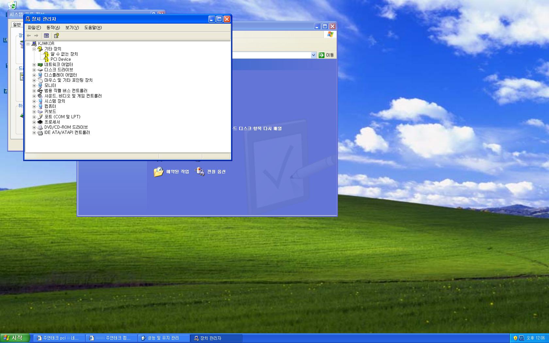Click the 포트 (COM 및 LPT) port icon
This screenshot has height=343, width=549.
pyautogui.click(x=40, y=117)
